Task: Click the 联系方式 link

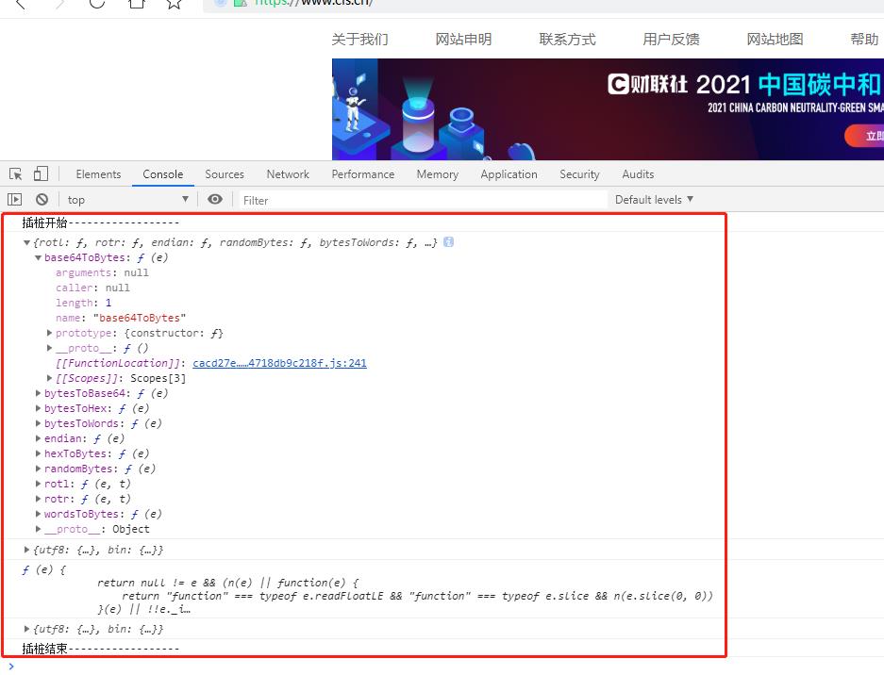Action: tap(567, 40)
